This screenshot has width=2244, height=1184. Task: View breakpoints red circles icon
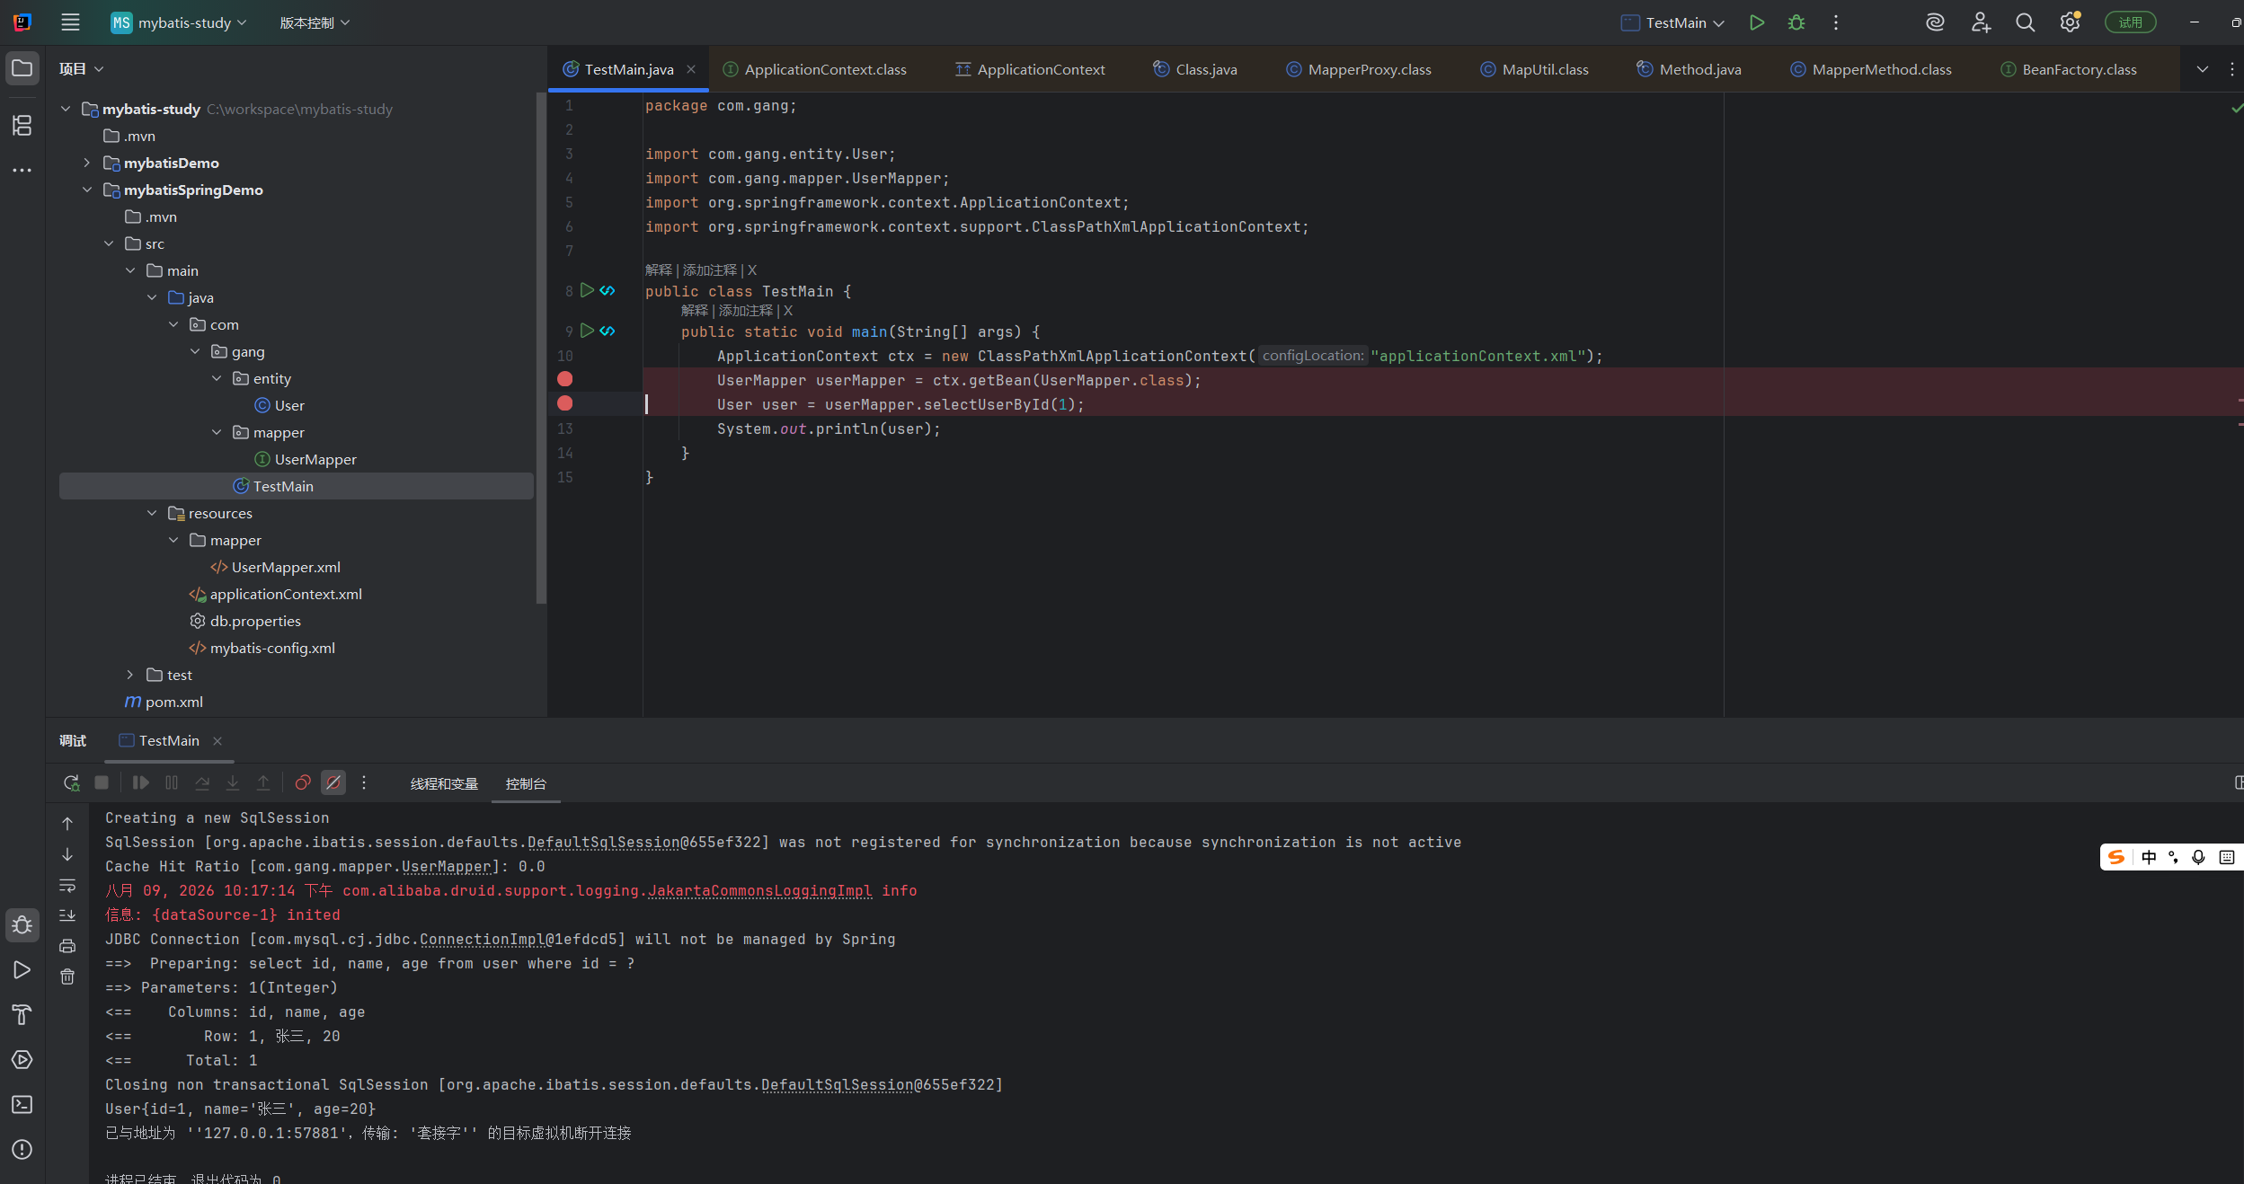303,782
